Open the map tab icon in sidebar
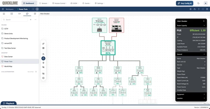Screen dimensions: 210x109 [35, 14]
